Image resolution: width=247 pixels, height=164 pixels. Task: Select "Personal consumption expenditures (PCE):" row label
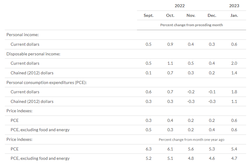click(46, 82)
